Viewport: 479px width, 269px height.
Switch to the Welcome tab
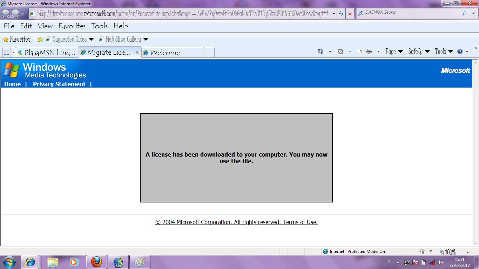point(173,53)
